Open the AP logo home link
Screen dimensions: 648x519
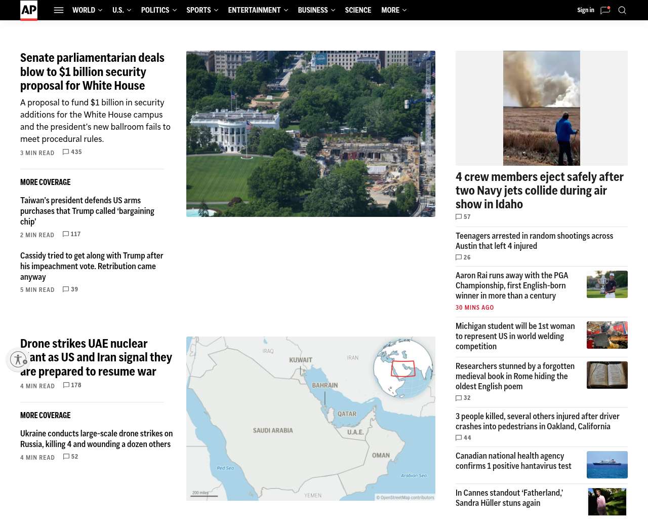pos(29,10)
